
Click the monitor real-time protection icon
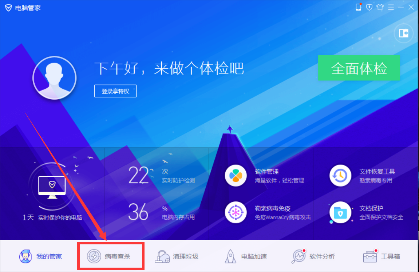[x=52, y=188]
